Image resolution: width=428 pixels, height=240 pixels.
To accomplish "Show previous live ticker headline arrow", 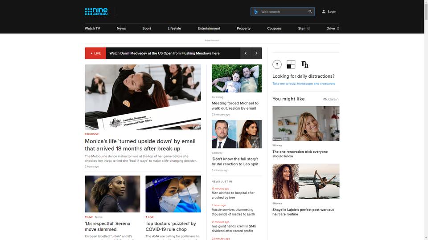I will click(245, 53).
